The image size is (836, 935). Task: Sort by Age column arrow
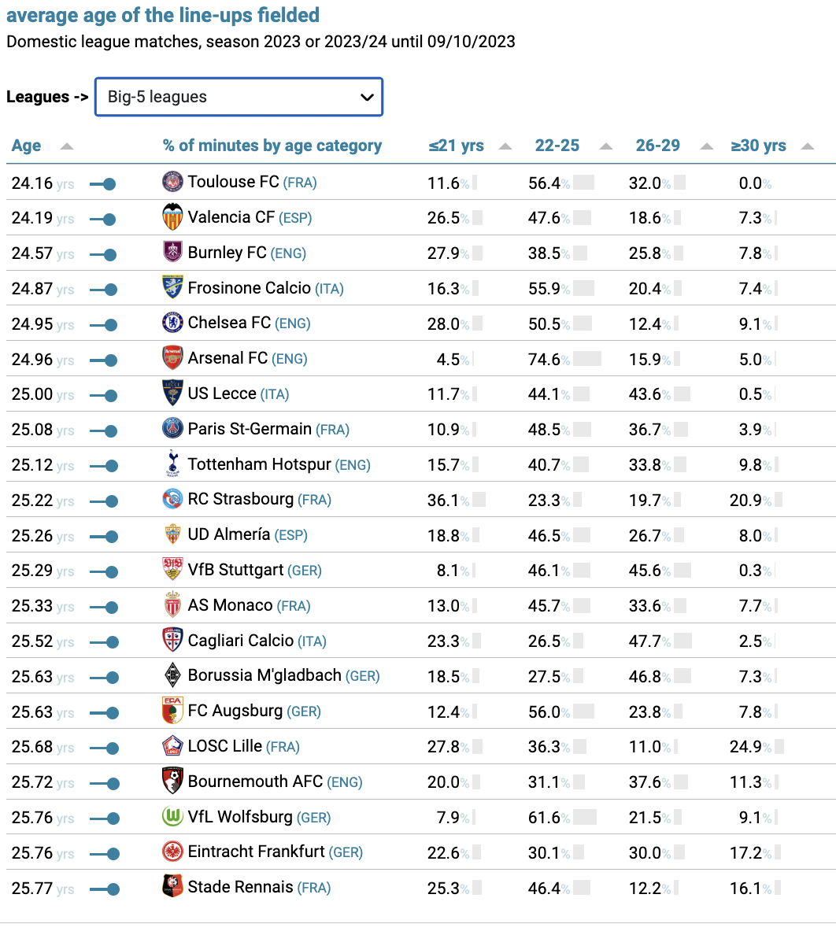pos(67,146)
